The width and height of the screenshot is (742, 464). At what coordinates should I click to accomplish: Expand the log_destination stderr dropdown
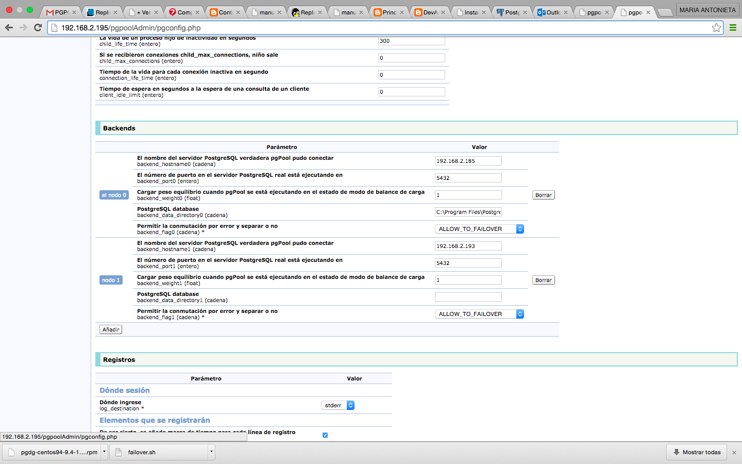[338, 405]
